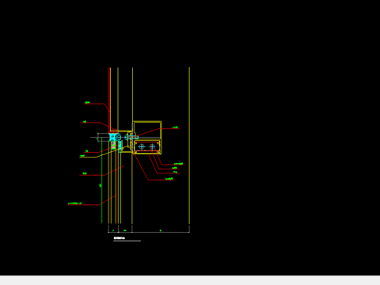Select the far-right tall yellow vertical line

tap(189, 146)
